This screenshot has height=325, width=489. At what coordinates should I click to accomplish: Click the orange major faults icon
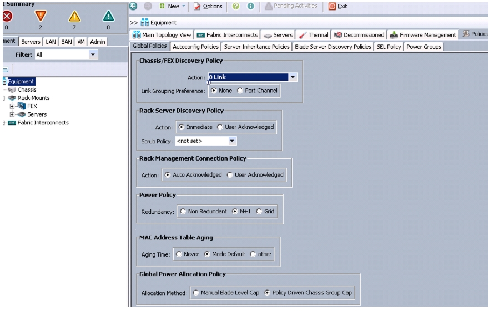[x=41, y=16]
